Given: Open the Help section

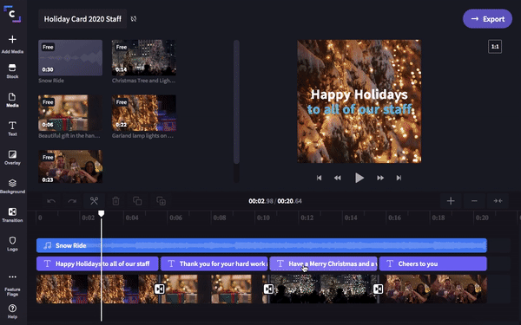Looking at the screenshot, I should (12, 311).
